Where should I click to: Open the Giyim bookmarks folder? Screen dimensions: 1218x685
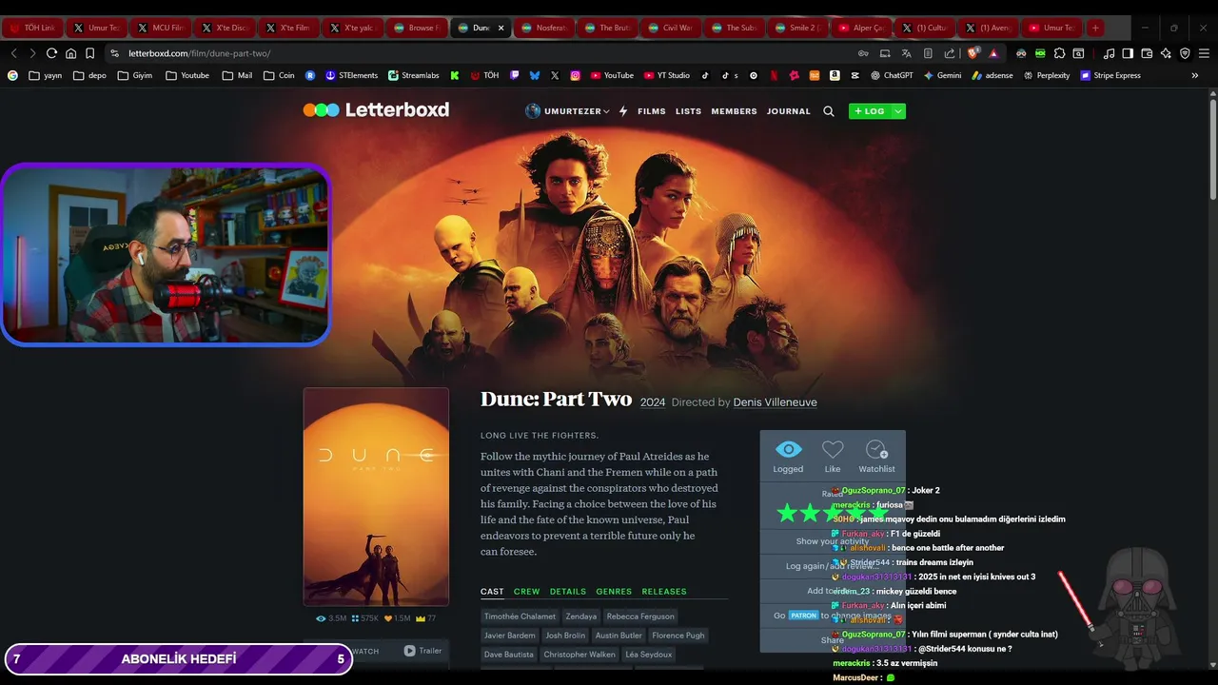point(135,75)
